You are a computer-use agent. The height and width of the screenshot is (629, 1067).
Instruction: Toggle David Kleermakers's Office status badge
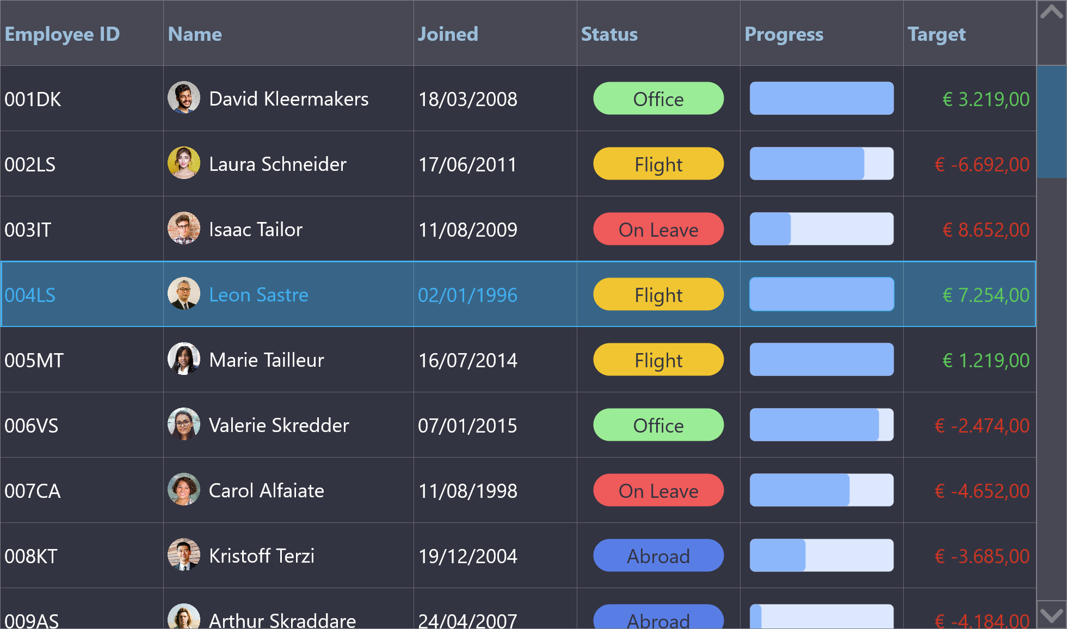[x=658, y=99]
